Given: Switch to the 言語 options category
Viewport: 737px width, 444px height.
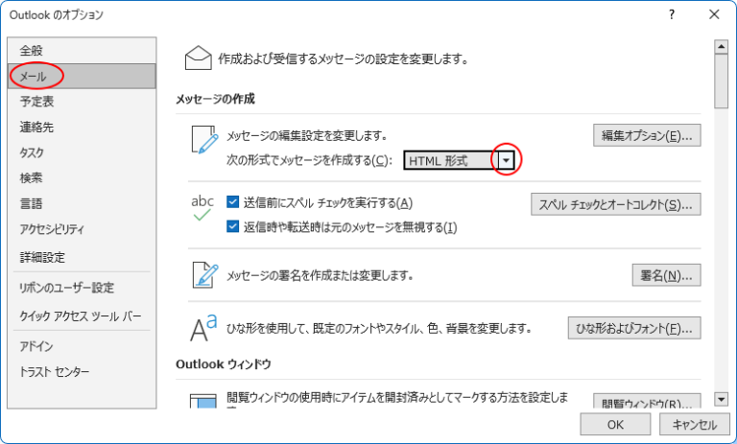Looking at the screenshot, I should coord(82,203).
